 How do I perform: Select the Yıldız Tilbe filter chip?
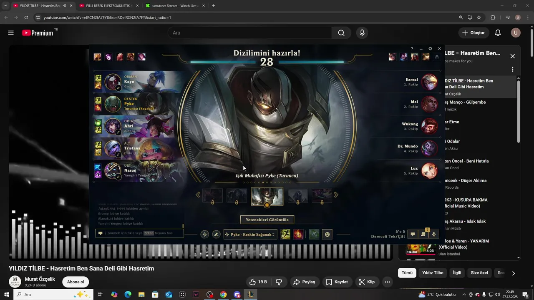pyautogui.click(x=433, y=273)
